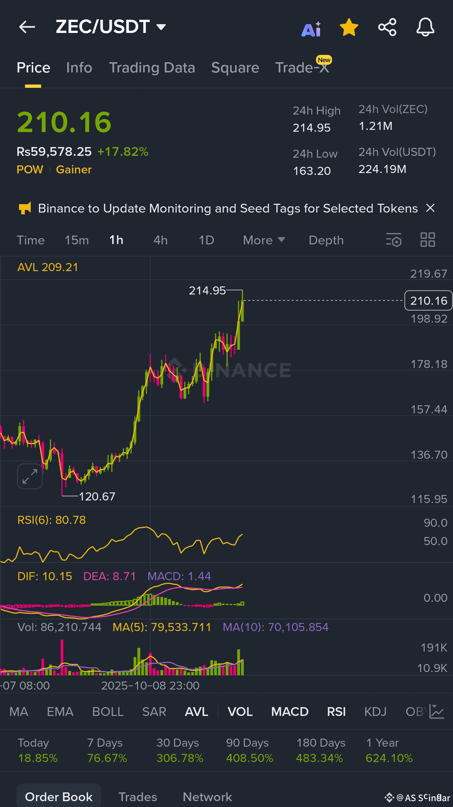Open the Trade-X tab
Viewport: 453px width, 807px height.
coord(302,68)
